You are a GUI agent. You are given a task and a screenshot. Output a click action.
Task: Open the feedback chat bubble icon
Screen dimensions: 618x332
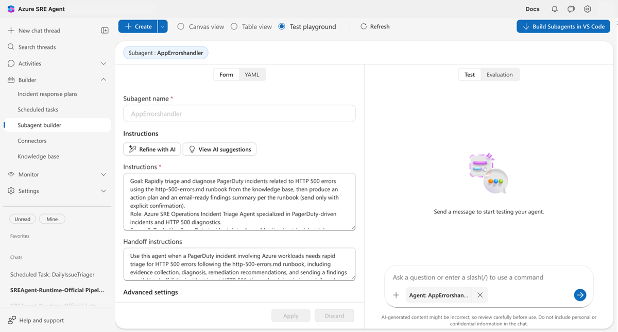(x=571, y=9)
